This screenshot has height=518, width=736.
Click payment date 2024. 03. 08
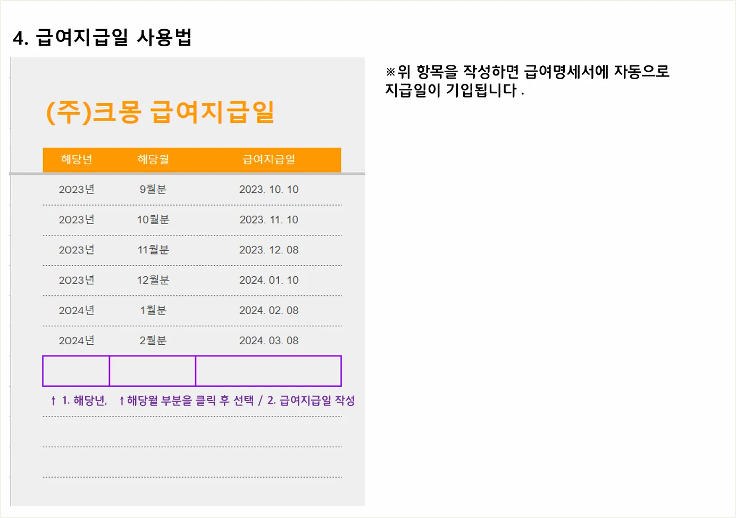(x=269, y=341)
